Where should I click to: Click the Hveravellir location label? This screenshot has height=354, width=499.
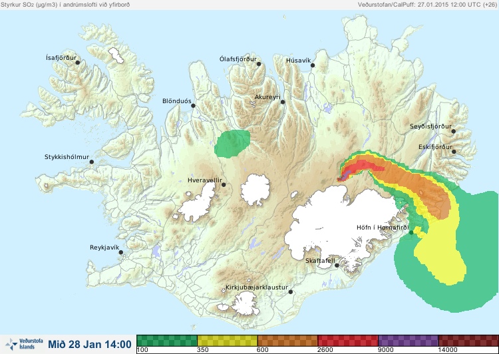click(205, 180)
